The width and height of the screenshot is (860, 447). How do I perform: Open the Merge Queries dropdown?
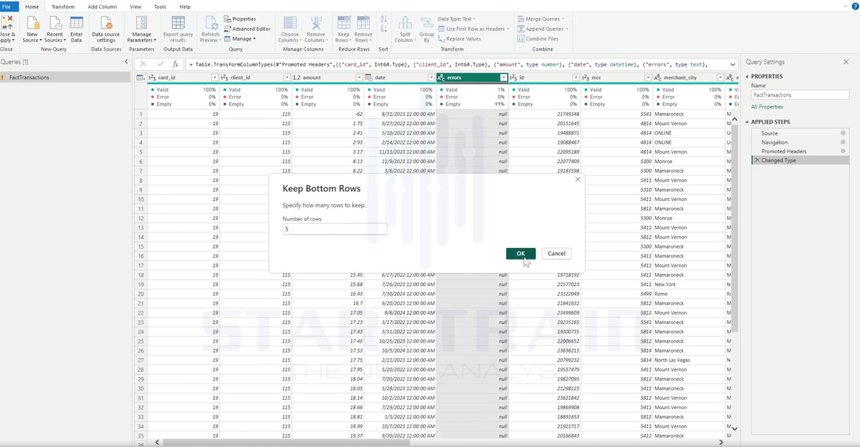tap(540, 19)
